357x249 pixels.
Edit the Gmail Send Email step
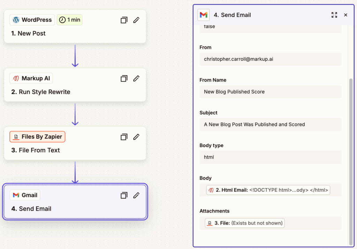pos(136,195)
